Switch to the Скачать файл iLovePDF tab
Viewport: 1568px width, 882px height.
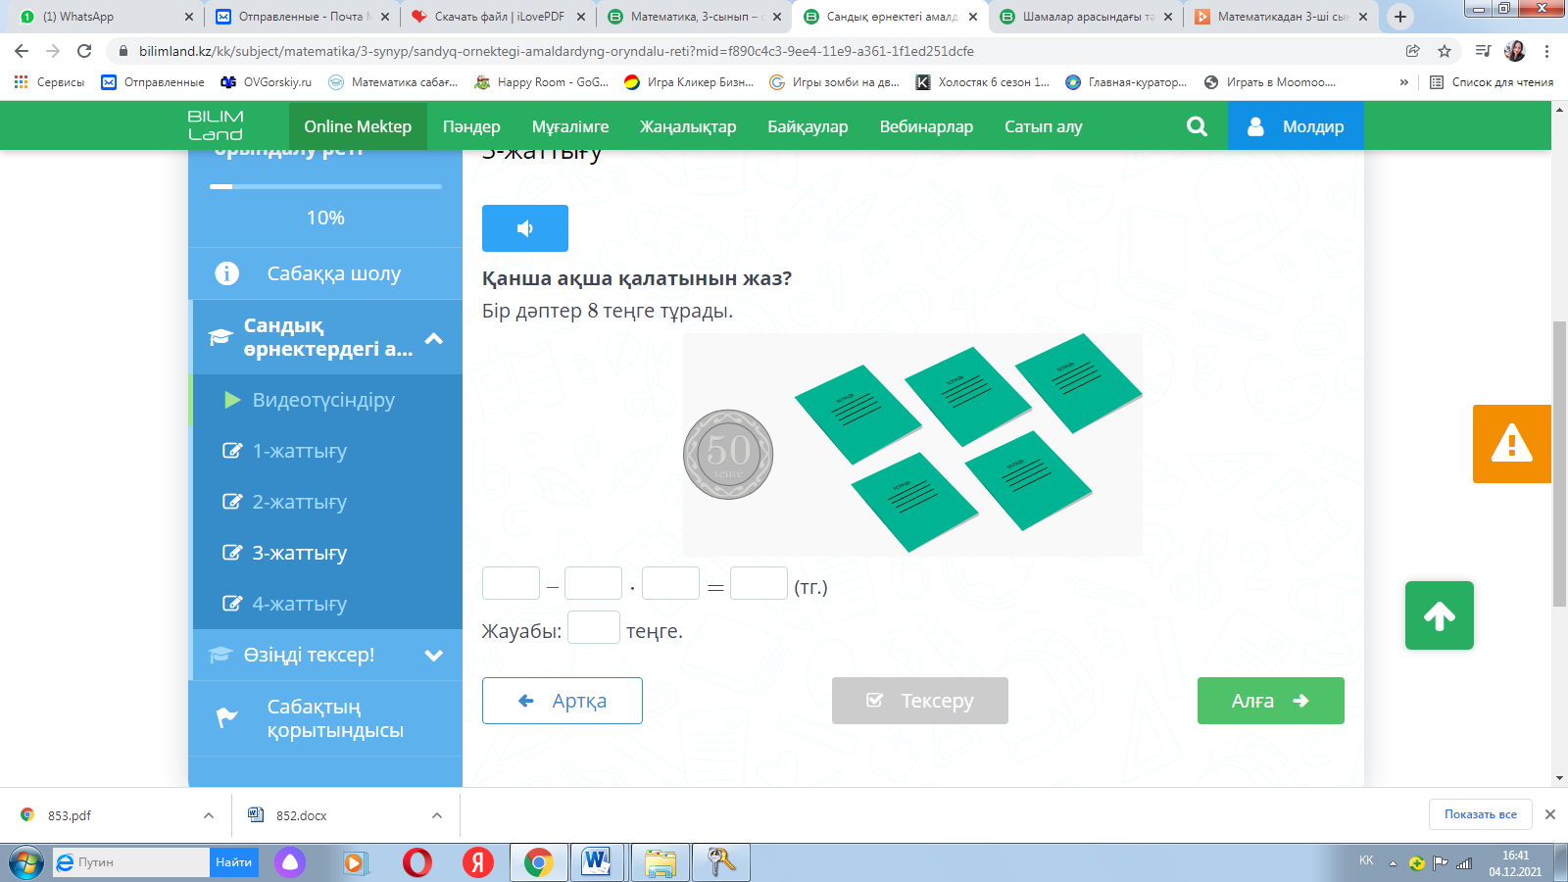click(x=498, y=17)
